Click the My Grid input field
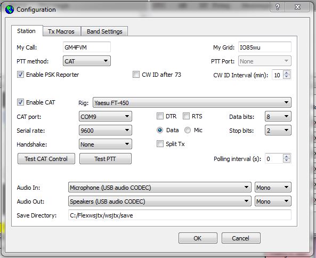This screenshot has height=258, width=316. (x=265, y=47)
